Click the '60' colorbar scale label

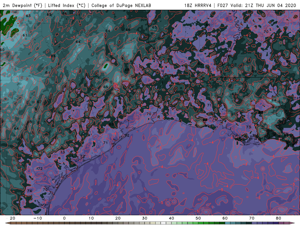[225, 218]
